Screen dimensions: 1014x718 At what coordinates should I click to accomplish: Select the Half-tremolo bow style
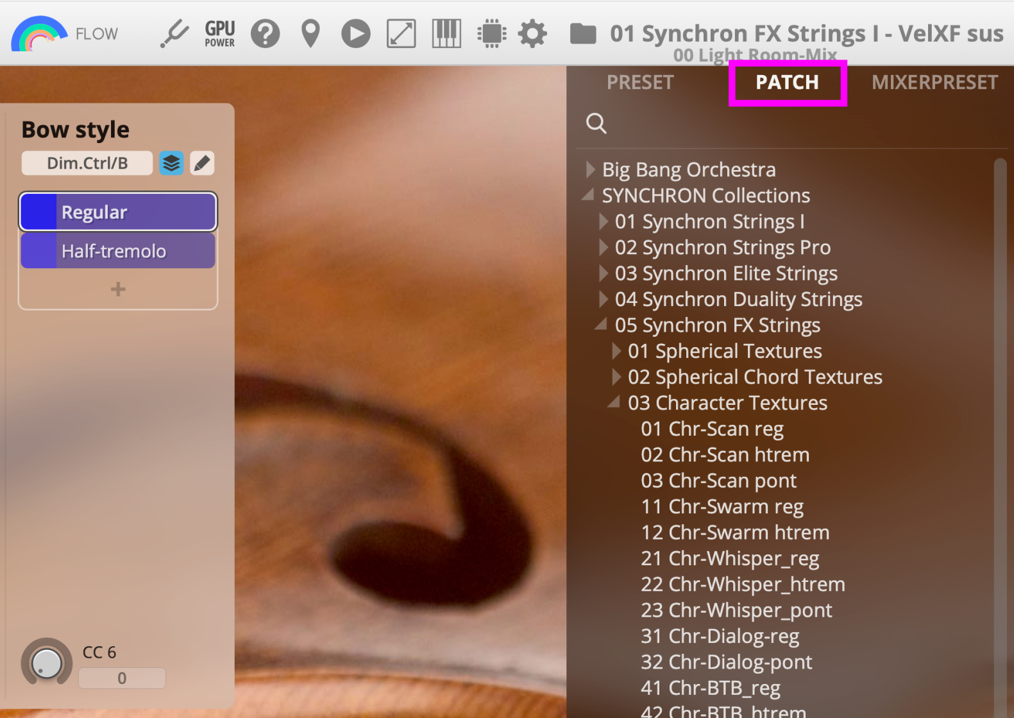pos(118,250)
